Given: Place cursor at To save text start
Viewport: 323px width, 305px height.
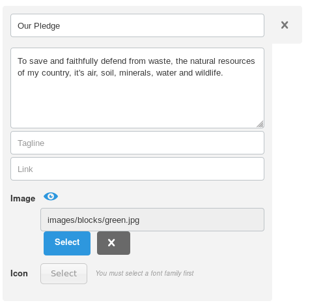Looking at the screenshot, I should [18, 61].
